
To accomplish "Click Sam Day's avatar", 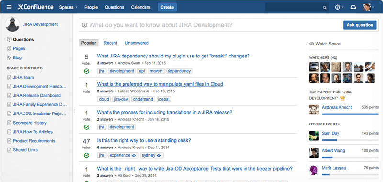I will (x=314, y=136).
